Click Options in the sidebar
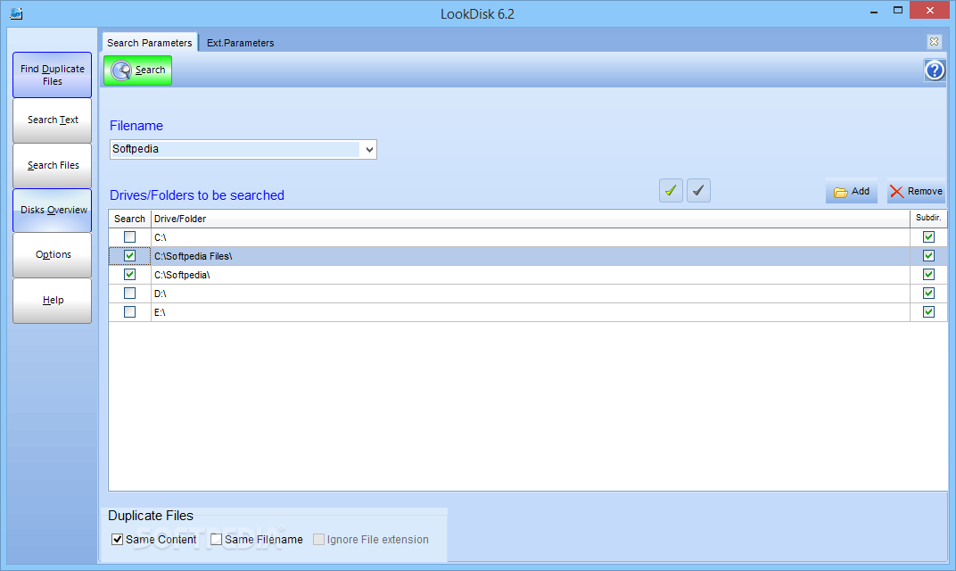Screen dimensions: 956x571 point(53,255)
